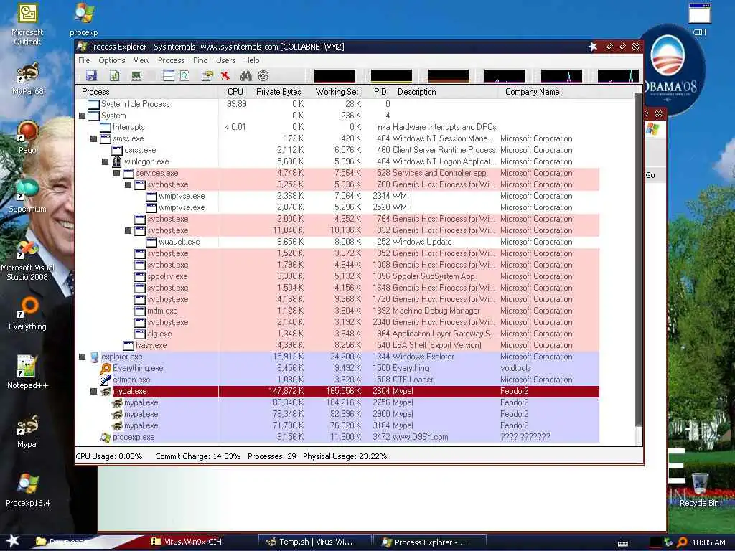This screenshot has width=735, height=551.
Task: Sort by the CPU column header
Action: (x=234, y=92)
